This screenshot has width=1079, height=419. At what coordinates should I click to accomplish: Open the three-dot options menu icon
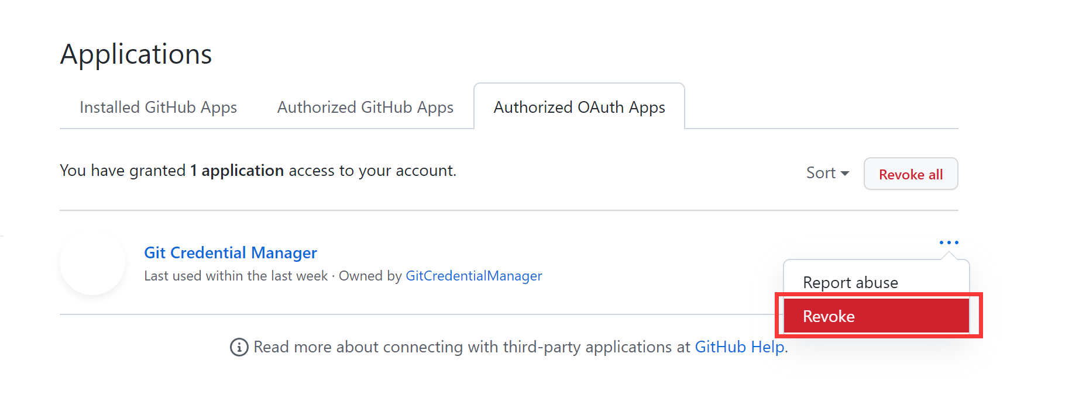[x=949, y=243]
